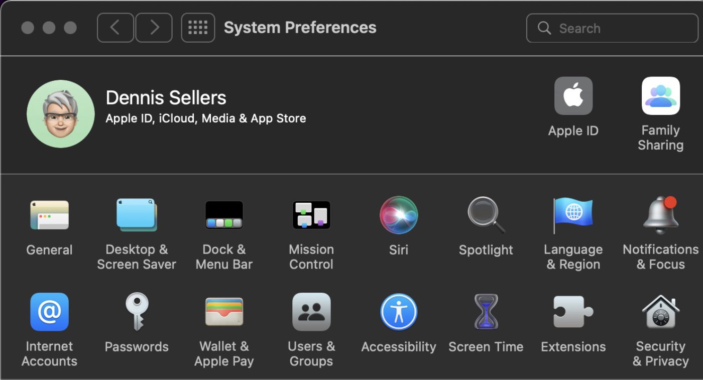This screenshot has width=703, height=380.
Task: Open the Passwords key icon
Action: pyautogui.click(x=137, y=312)
